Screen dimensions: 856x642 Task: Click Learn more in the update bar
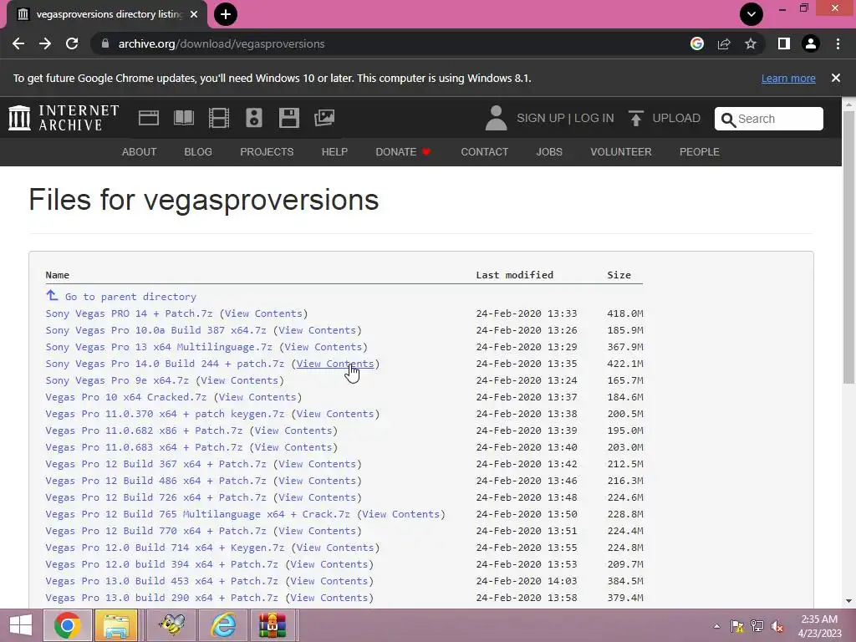[788, 78]
